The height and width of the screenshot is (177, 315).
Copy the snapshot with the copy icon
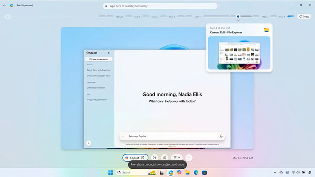pos(165,158)
